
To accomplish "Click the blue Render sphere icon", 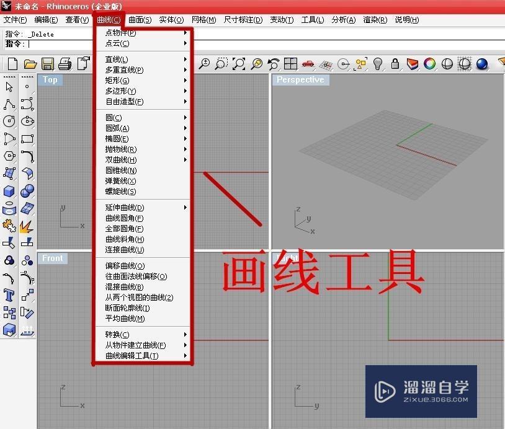I will pos(482,64).
